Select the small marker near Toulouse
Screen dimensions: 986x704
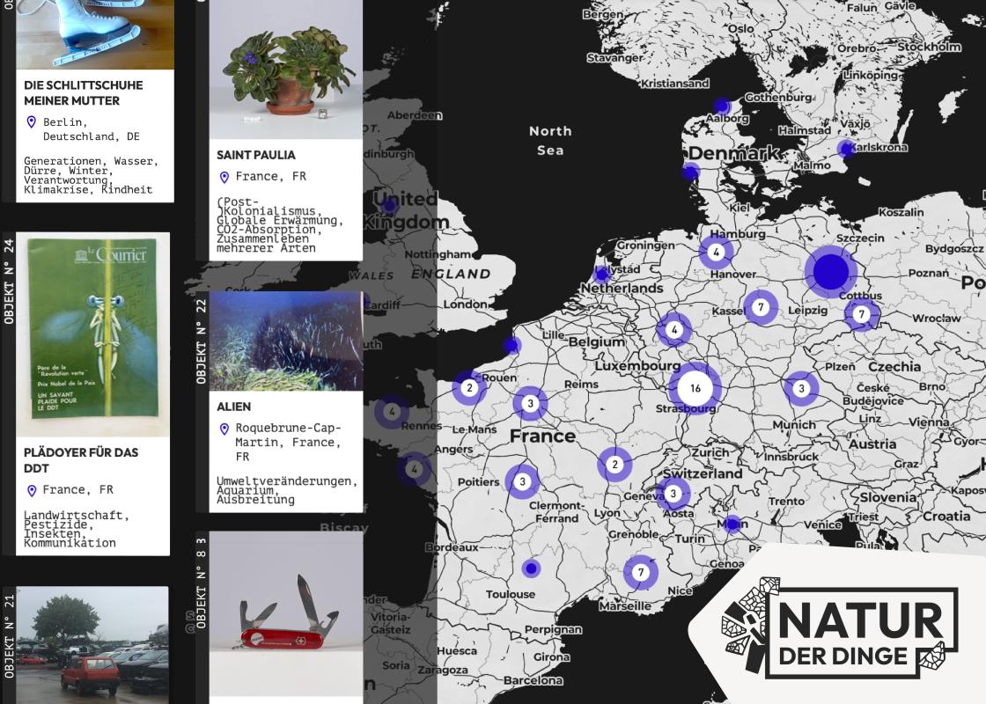click(x=530, y=568)
